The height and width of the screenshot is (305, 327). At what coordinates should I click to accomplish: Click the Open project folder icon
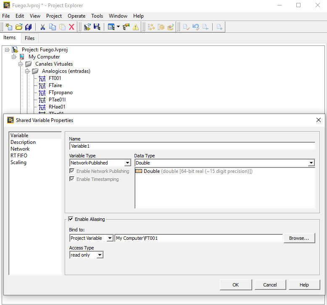[x=19, y=27]
